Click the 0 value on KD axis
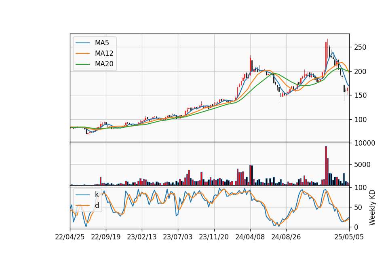Image resolution: width=388 pixels, height=279 pixels. [x=356, y=227]
